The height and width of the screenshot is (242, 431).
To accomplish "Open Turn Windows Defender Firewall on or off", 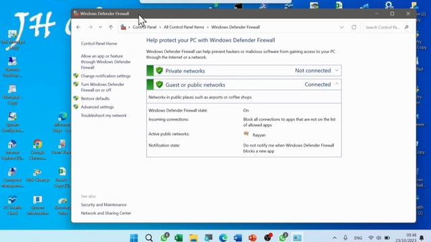I will click(102, 87).
